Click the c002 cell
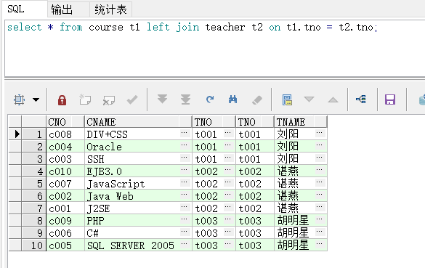Image resolution: width=425 pixels, height=268 pixels. (65, 196)
